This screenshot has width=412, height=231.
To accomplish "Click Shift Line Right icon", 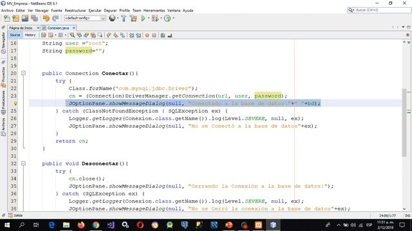I will click(138, 35).
